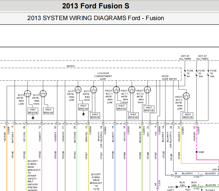Click pin number 34 beside C2280D
The height and width of the screenshot is (191, 219).
pyautogui.click(x=101, y=127)
